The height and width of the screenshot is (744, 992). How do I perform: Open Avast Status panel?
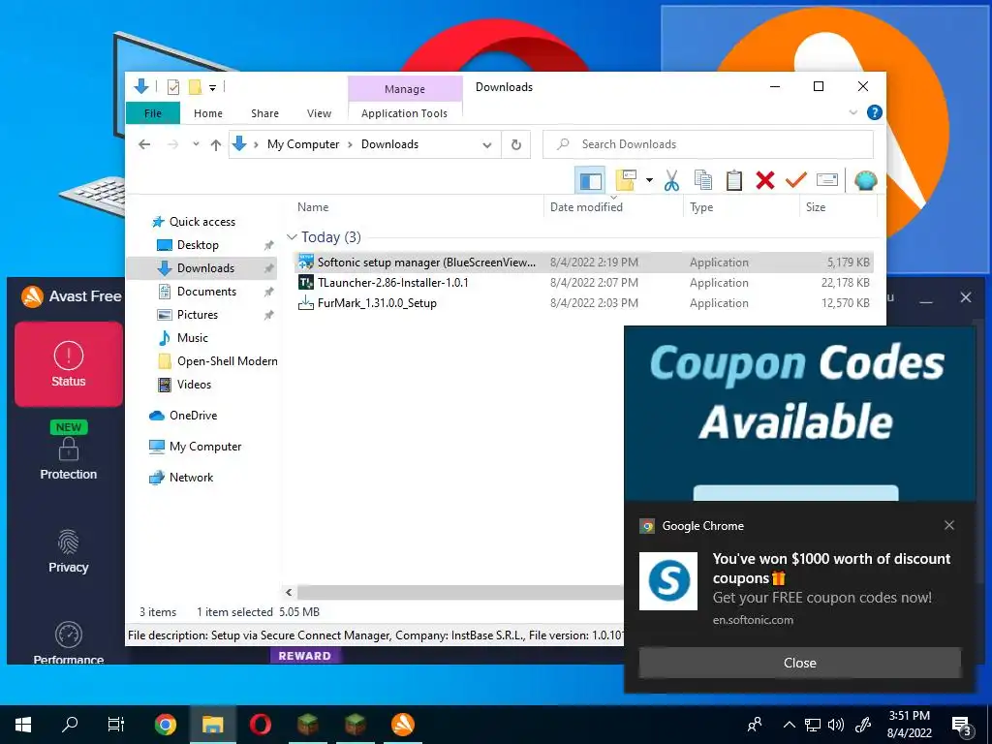tap(69, 364)
